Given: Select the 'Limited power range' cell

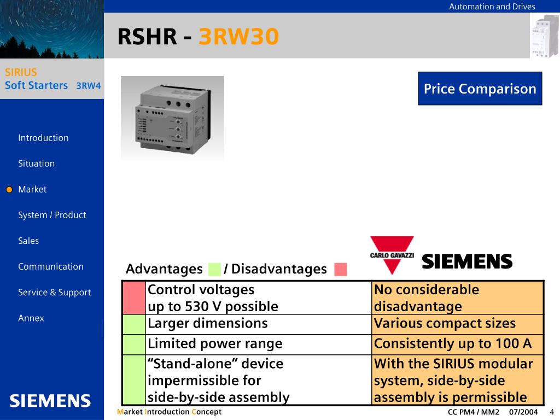Looking at the screenshot, I should click(259, 345).
